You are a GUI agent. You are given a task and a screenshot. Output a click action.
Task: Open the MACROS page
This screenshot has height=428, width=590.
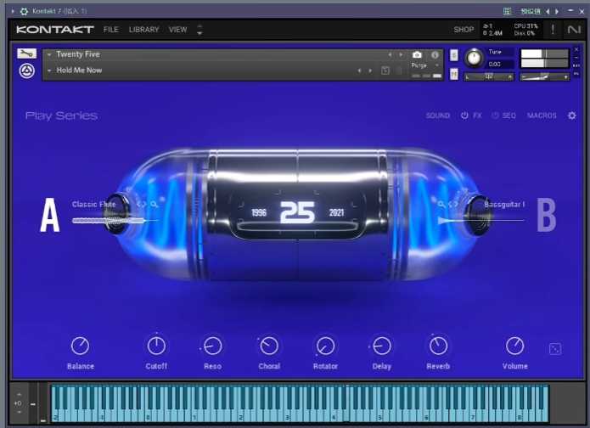point(542,115)
